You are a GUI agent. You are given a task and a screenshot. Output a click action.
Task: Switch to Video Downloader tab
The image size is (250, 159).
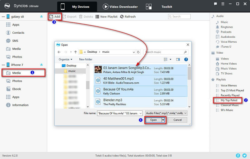120,7
